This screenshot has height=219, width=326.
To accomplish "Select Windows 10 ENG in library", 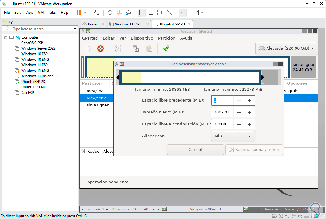I will click(35, 60).
